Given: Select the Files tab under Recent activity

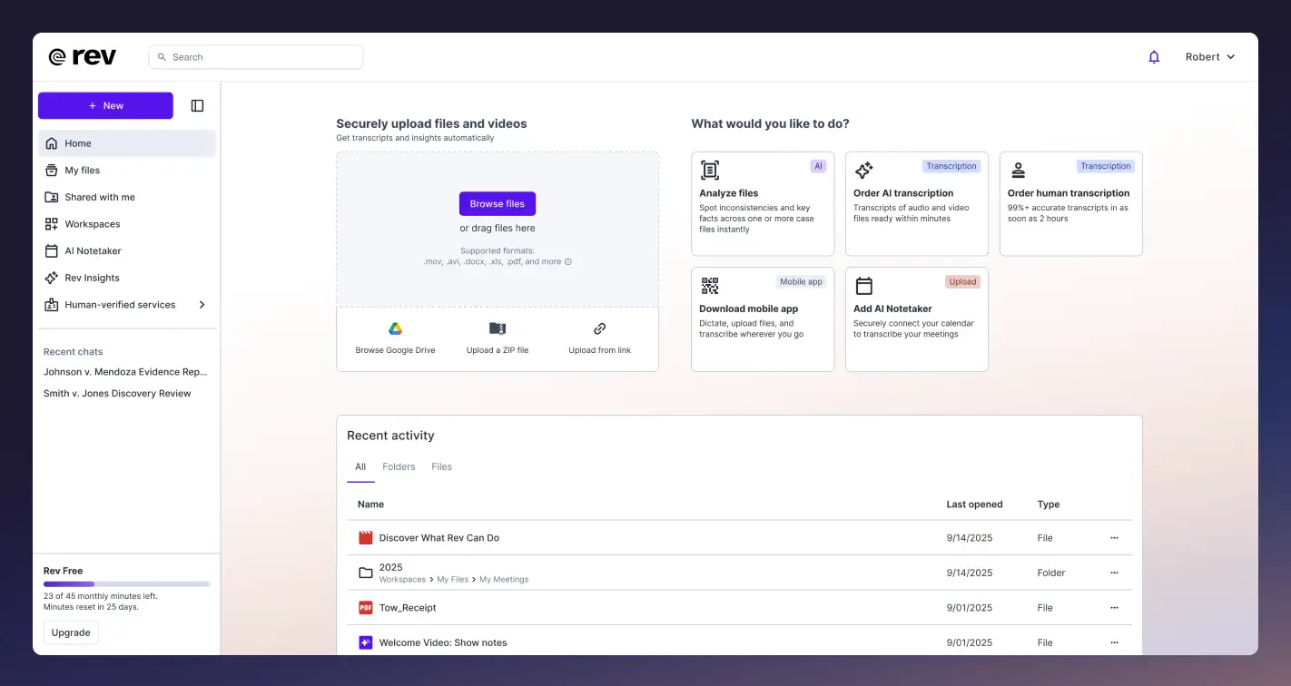Looking at the screenshot, I should (x=441, y=466).
